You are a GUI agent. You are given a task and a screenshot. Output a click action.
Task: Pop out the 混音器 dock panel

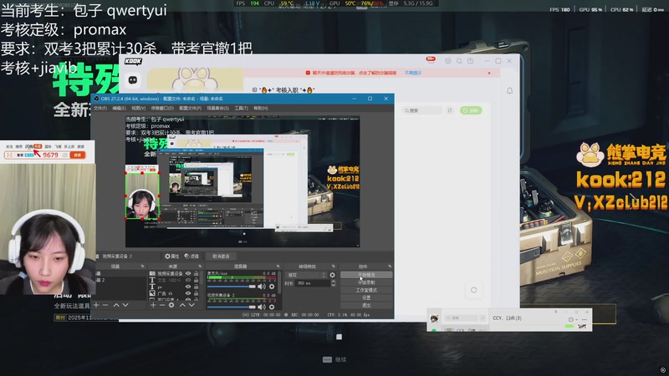278,267
